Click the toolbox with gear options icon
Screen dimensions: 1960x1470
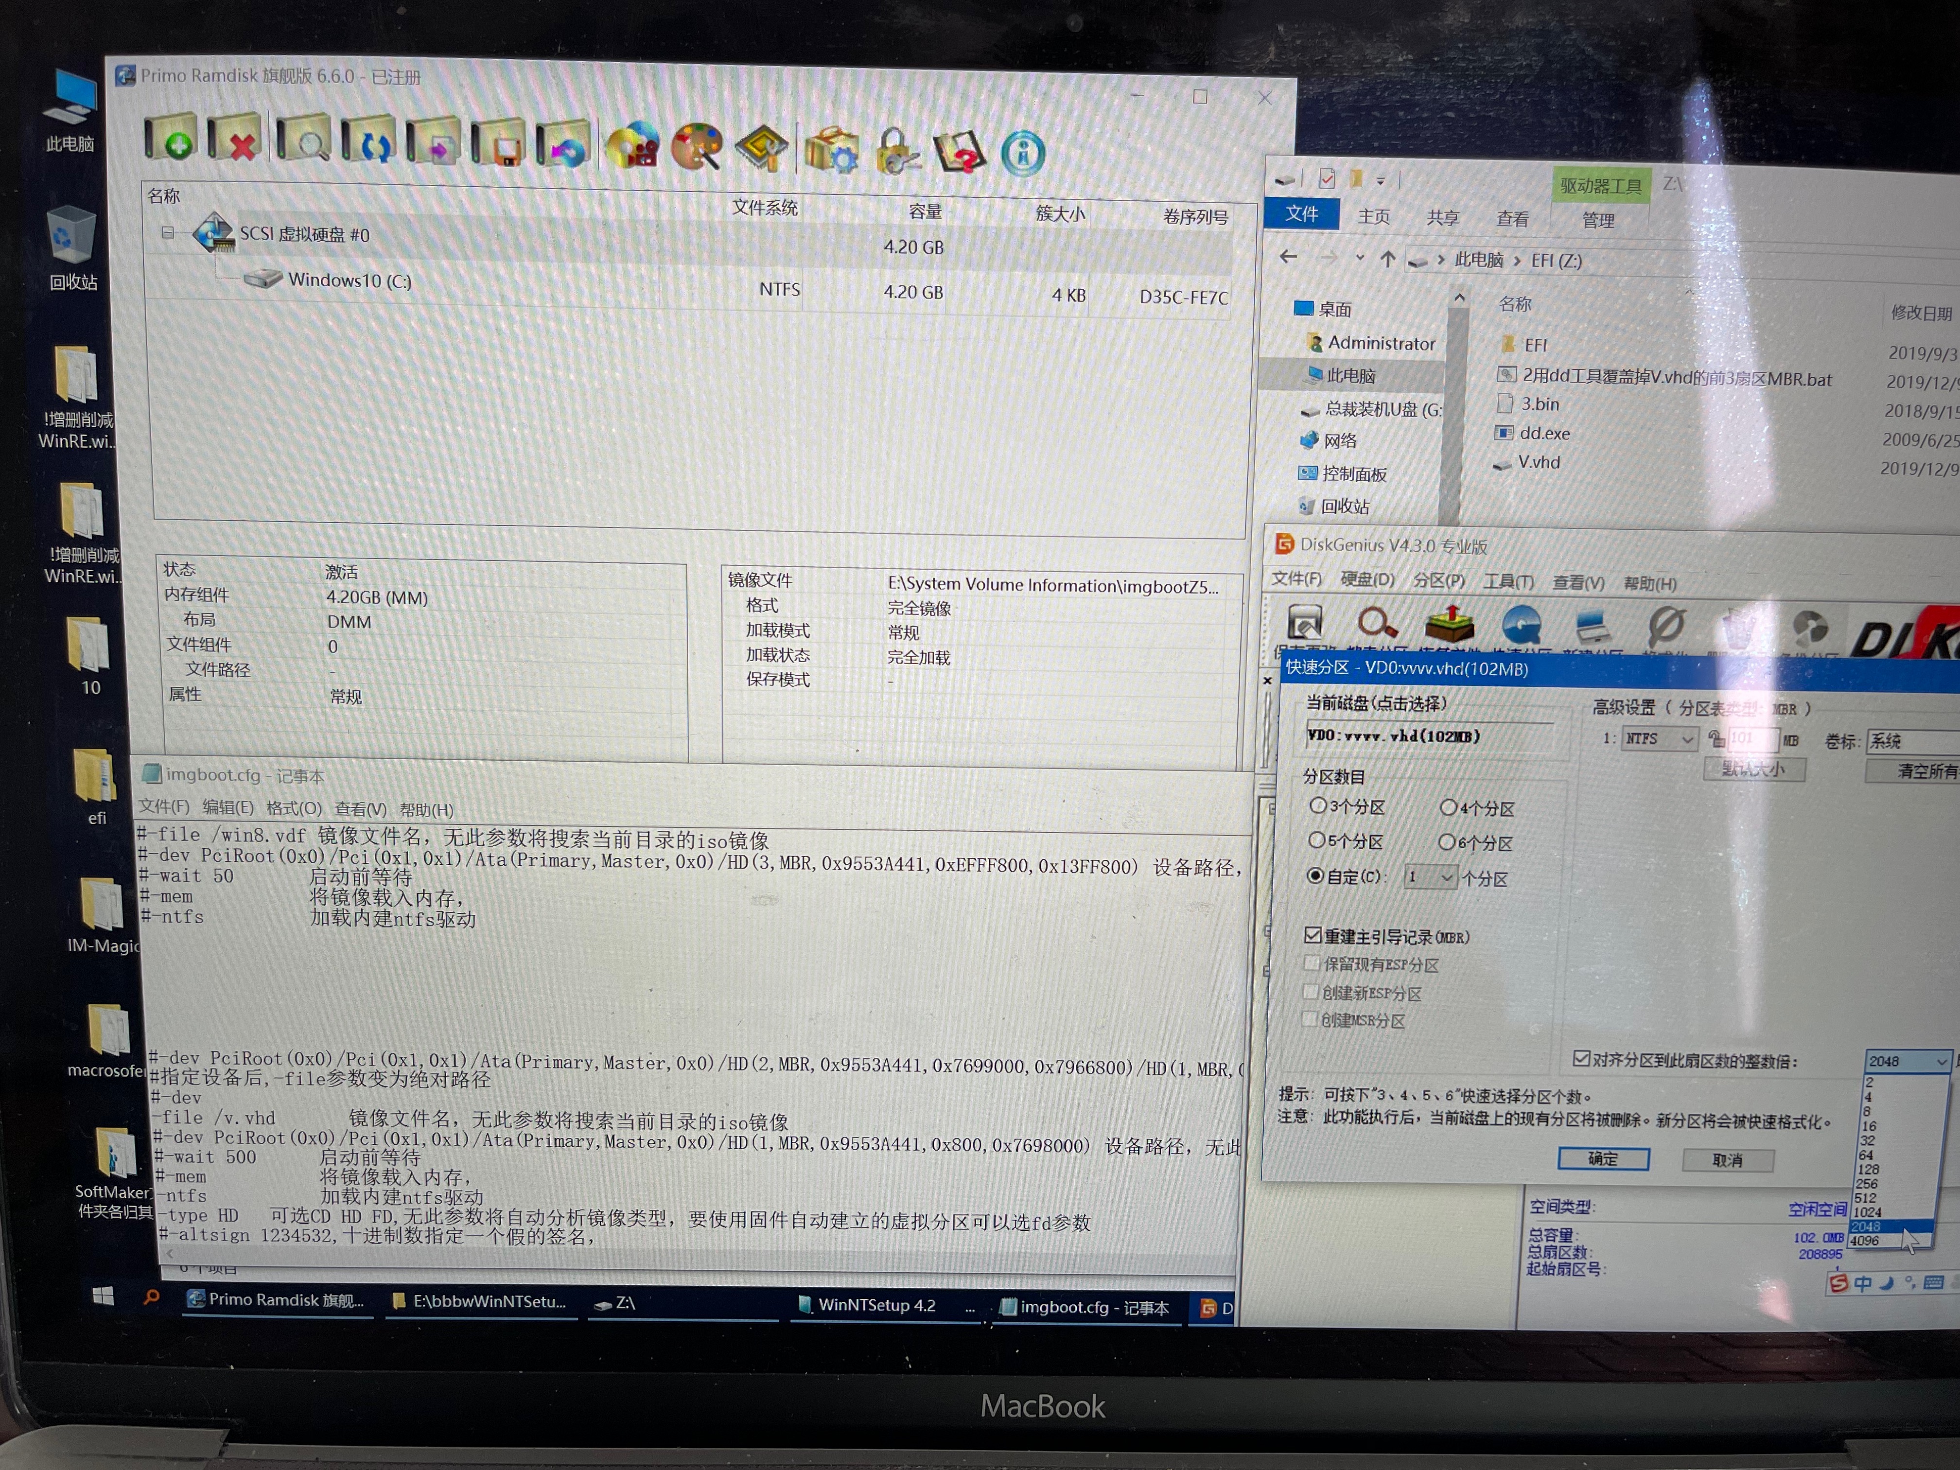tap(832, 150)
